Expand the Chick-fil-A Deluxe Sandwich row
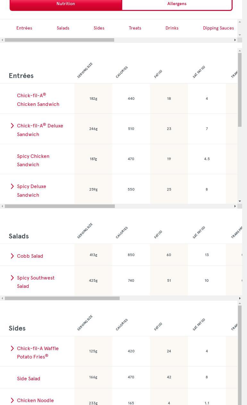The height and width of the screenshot is (405, 247). (x=12, y=125)
